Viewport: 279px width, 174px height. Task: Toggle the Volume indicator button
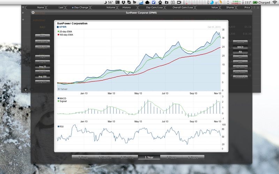[240, 42]
